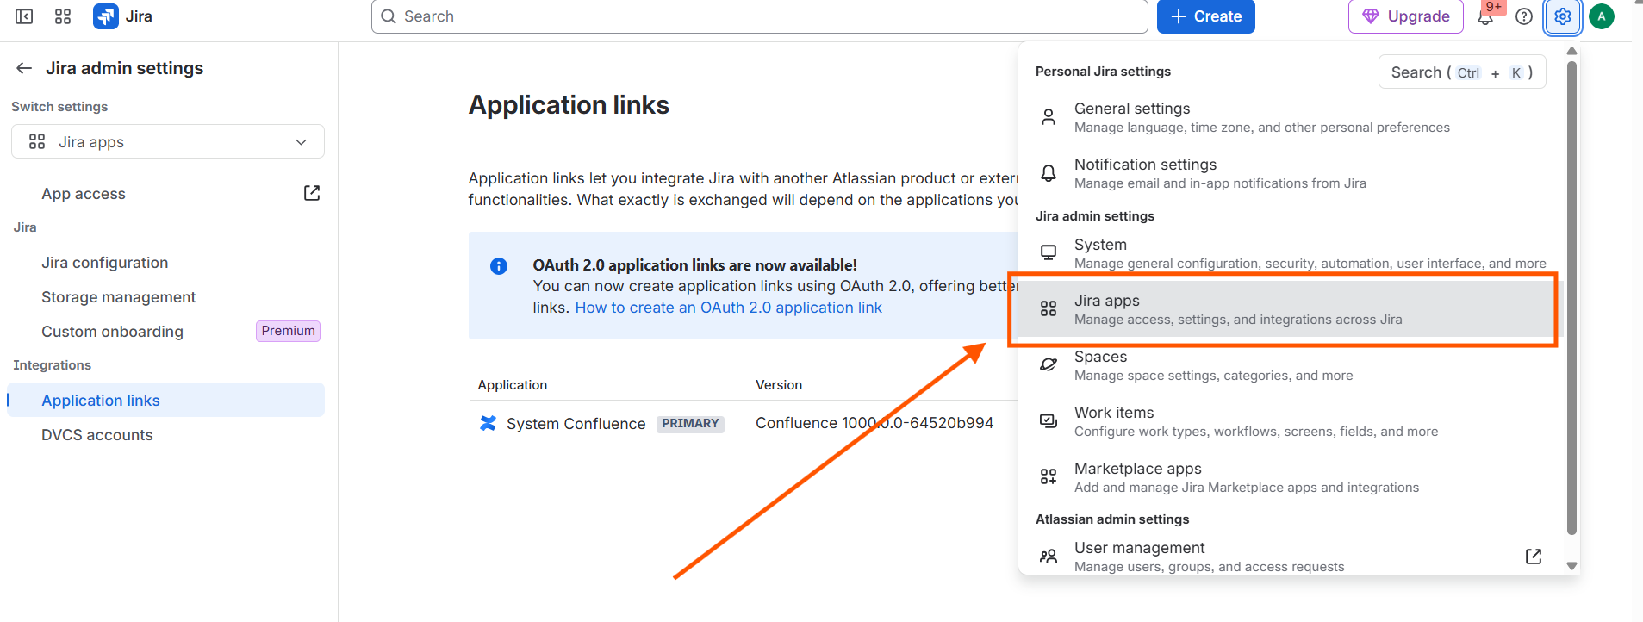Screen dimensions: 1643x622
Task: Open Work items settings
Action: pos(1291,420)
